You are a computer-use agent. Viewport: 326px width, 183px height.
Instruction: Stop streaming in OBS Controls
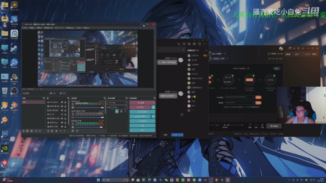point(141,103)
